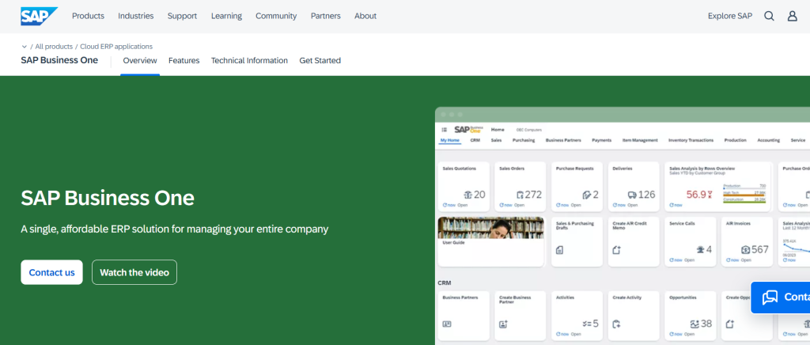Switch to the Get Started tab
The height and width of the screenshot is (345, 810).
pos(320,60)
